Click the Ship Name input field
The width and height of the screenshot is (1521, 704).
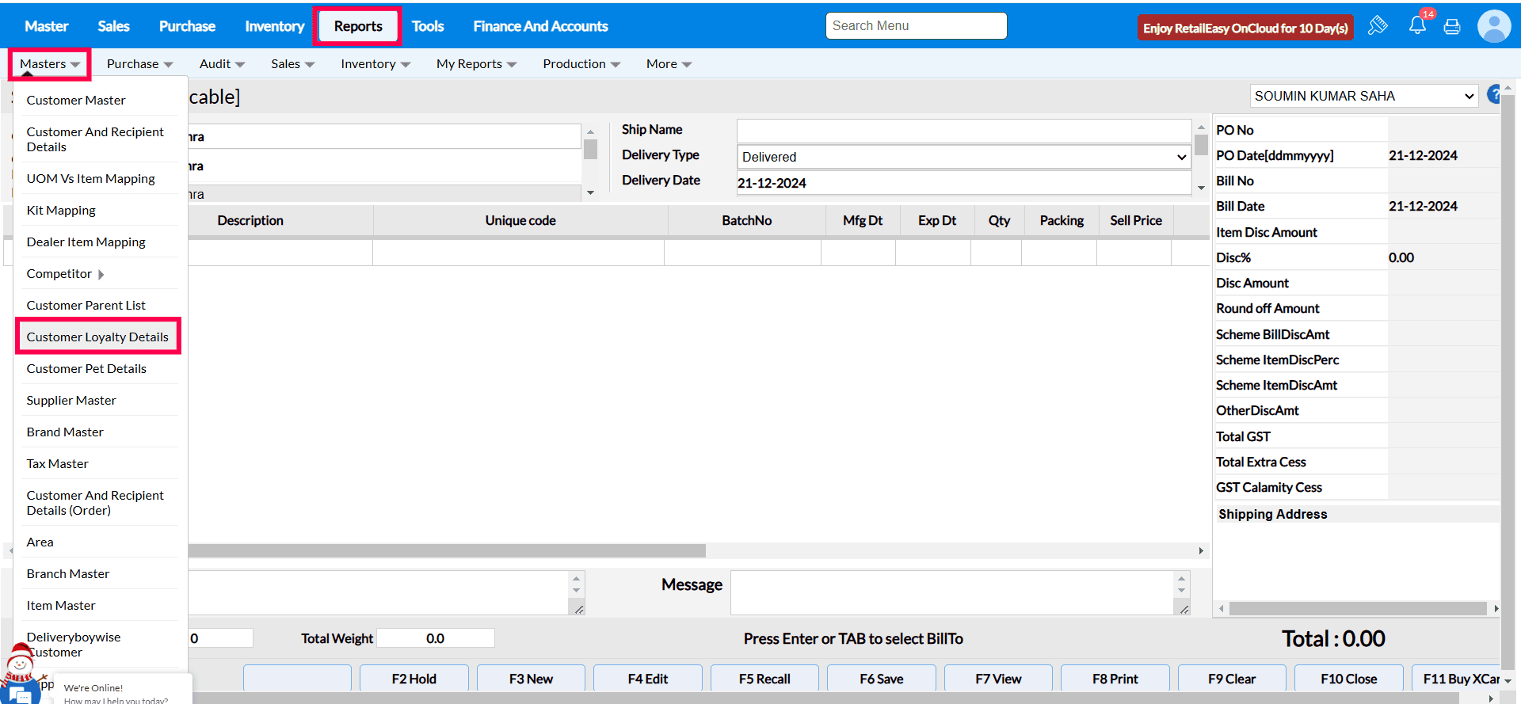(x=964, y=131)
